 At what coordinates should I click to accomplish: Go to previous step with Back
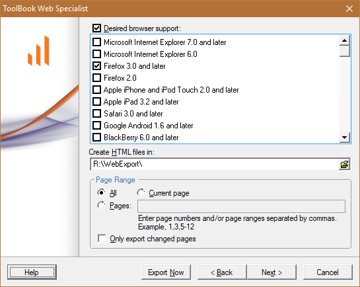point(222,272)
